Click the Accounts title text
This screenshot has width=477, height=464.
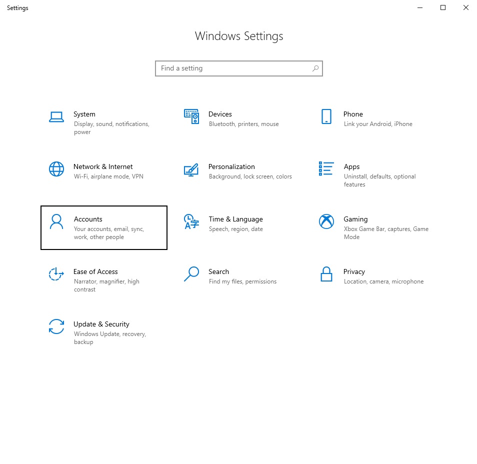coord(88,219)
